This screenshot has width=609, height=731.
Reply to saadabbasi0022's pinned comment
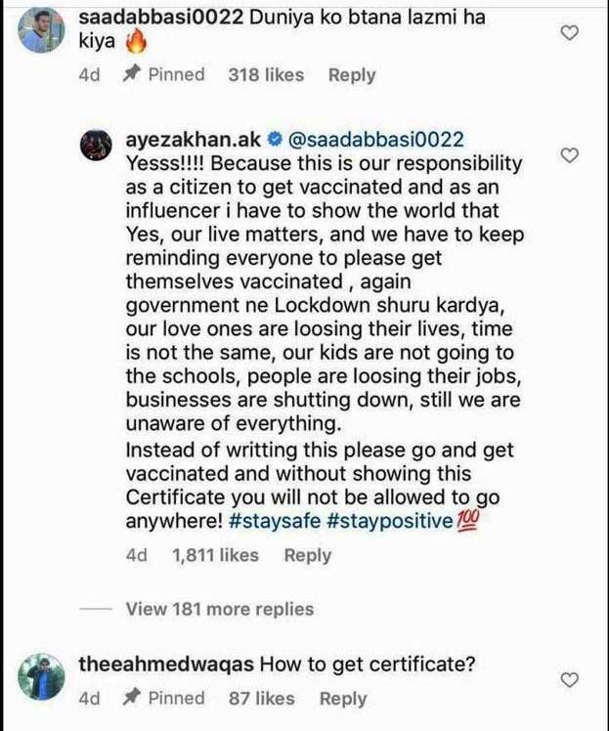tap(352, 75)
